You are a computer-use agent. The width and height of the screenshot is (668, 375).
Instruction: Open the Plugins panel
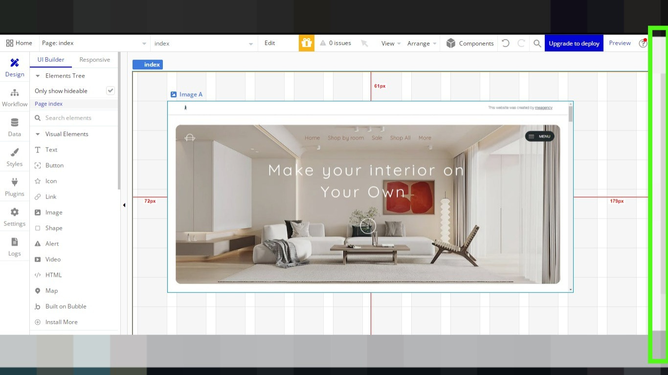(15, 186)
